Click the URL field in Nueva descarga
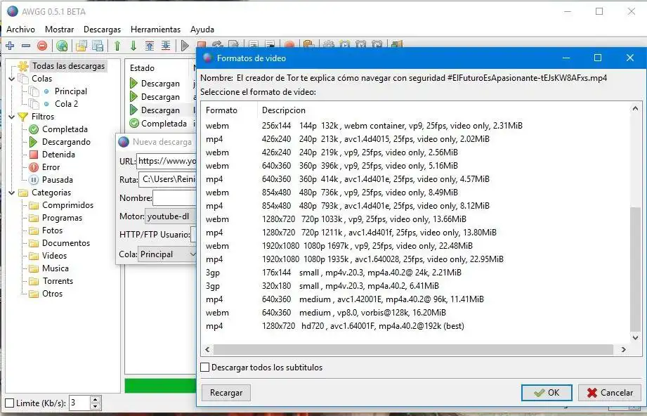The width and height of the screenshot is (647, 416). [x=166, y=161]
